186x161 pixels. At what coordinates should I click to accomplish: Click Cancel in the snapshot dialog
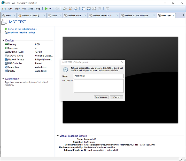117,97
